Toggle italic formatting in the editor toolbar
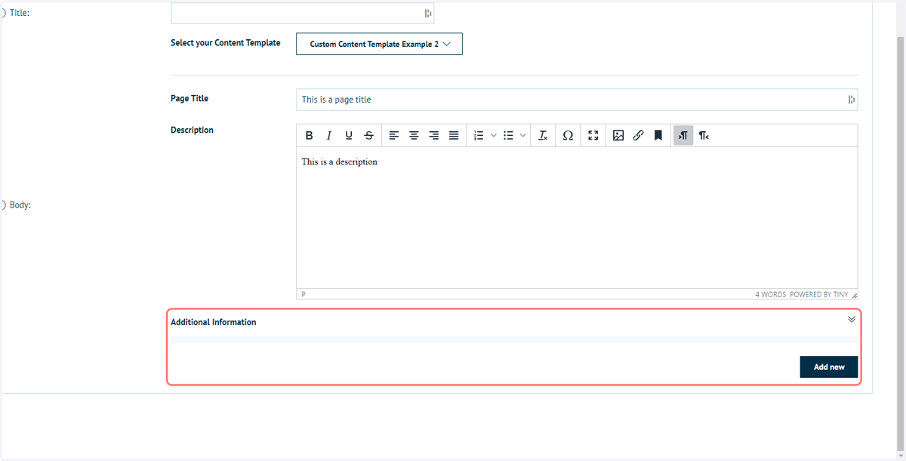This screenshot has width=906, height=461. pyautogui.click(x=328, y=136)
